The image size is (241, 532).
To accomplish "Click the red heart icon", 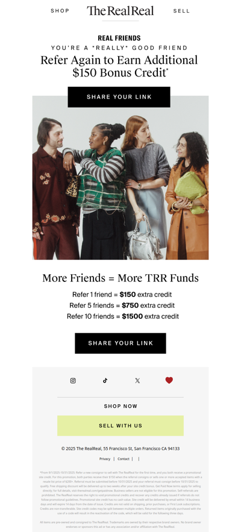I will (169, 380).
